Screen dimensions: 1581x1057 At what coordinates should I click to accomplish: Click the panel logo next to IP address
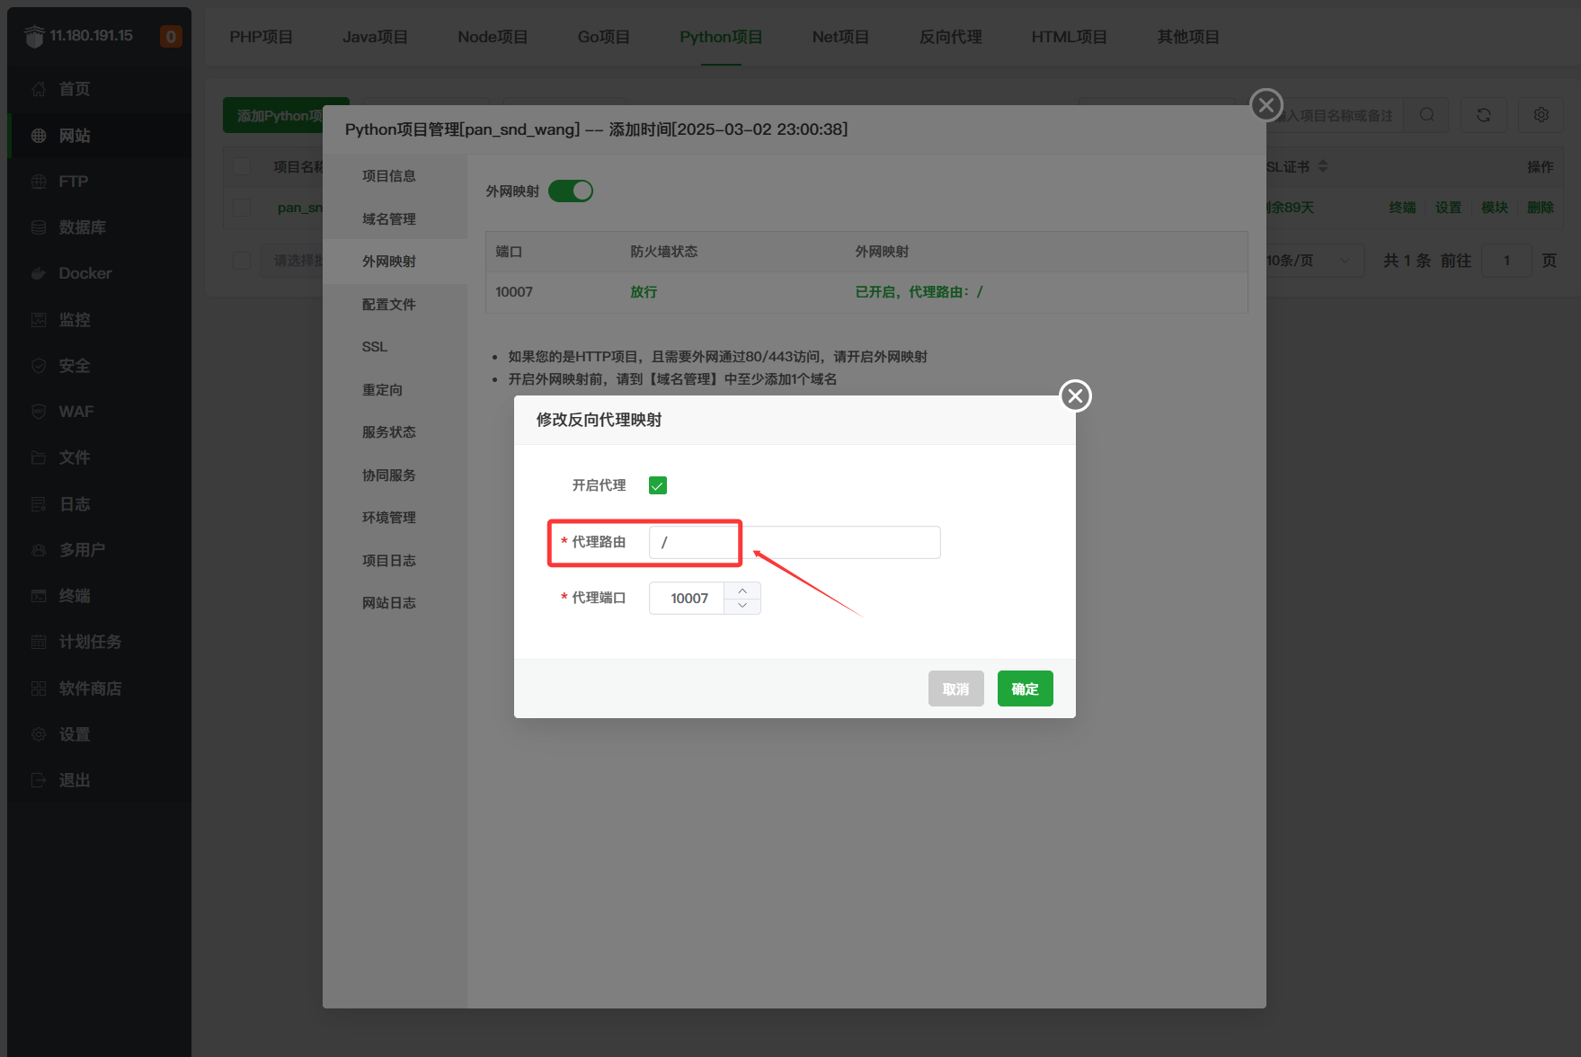coord(34,36)
